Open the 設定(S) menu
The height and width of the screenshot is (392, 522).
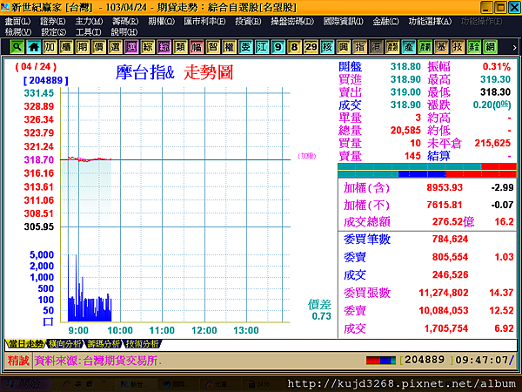pyautogui.click(x=54, y=32)
